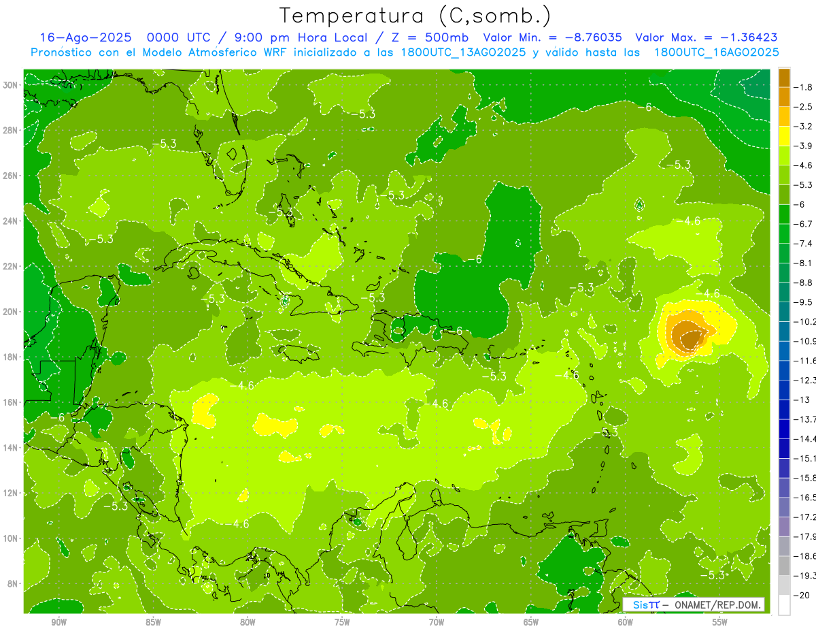The height and width of the screenshot is (631, 816).
Task: Click the '20N' latitude axis label
Action: click(x=11, y=311)
